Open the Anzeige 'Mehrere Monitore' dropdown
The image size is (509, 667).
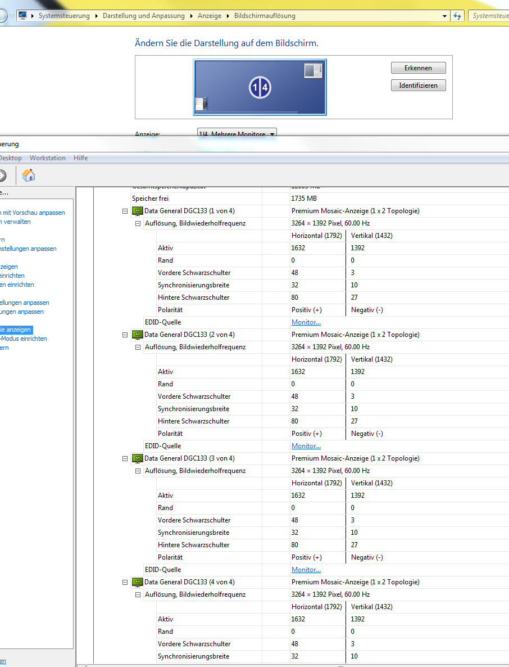click(x=237, y=134)
